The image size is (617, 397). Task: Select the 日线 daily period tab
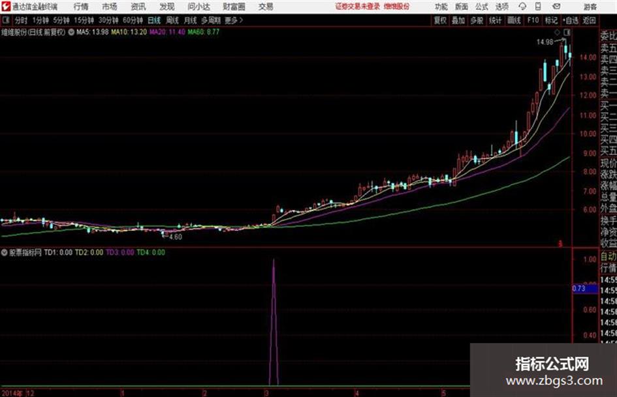pyautogui.click(x=154, y=20)
